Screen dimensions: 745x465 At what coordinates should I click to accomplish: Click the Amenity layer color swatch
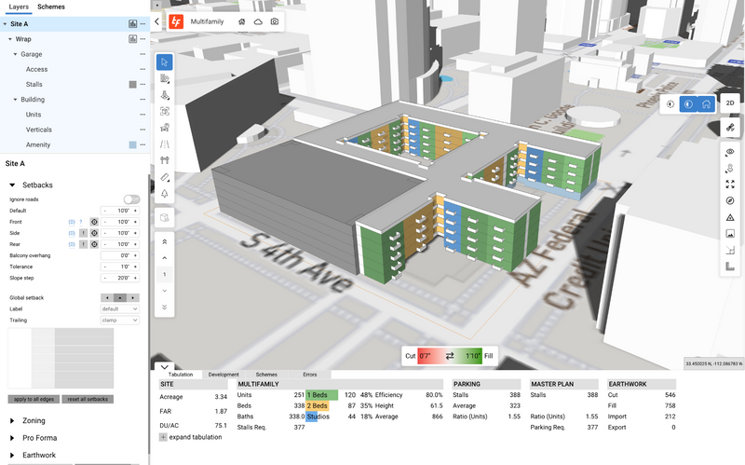click(132, 144)
